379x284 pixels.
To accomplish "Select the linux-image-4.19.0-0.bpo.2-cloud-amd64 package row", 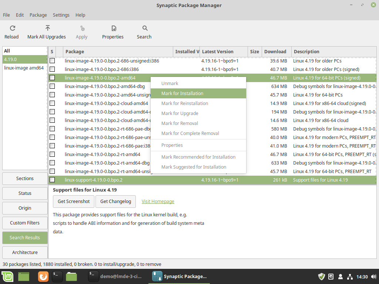I will point(212,104).
